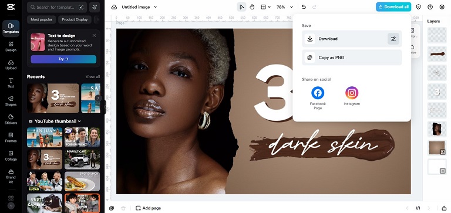Select the Frames tool in sidebar
451x213 pixels.
click(11, 137)
